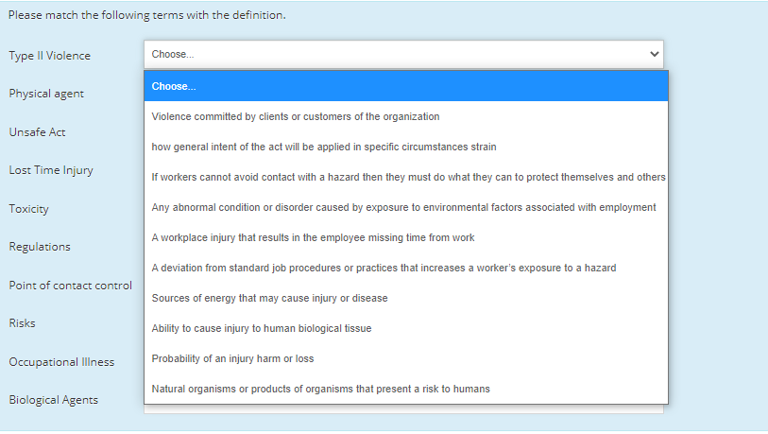
Task: Pick 'If workers cannot avoid contact' option
Action: (406, 177)
